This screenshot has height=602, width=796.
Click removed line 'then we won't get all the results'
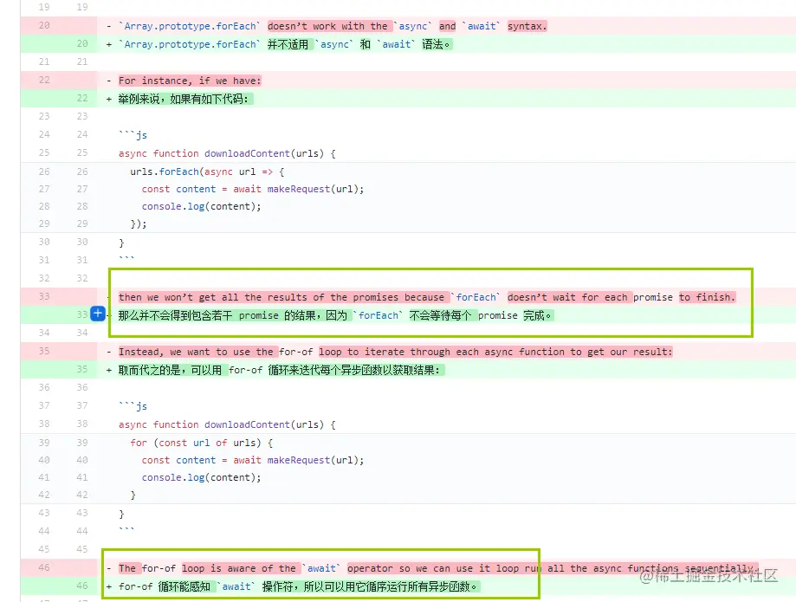coord(427,297)
